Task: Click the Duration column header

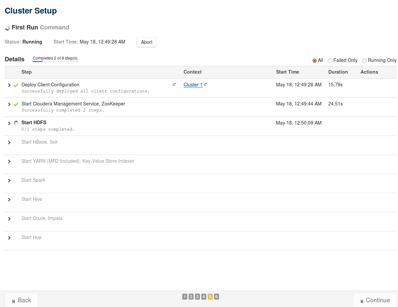Action: pos(338,72)
